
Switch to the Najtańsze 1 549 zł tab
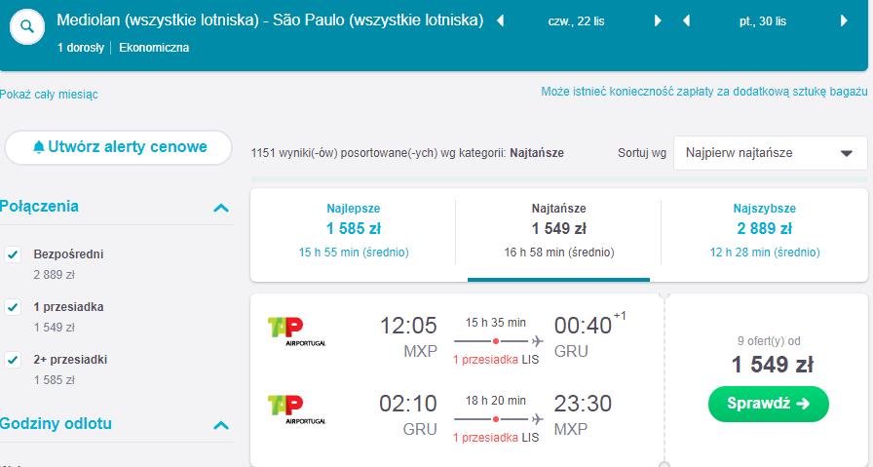(558, 229)
